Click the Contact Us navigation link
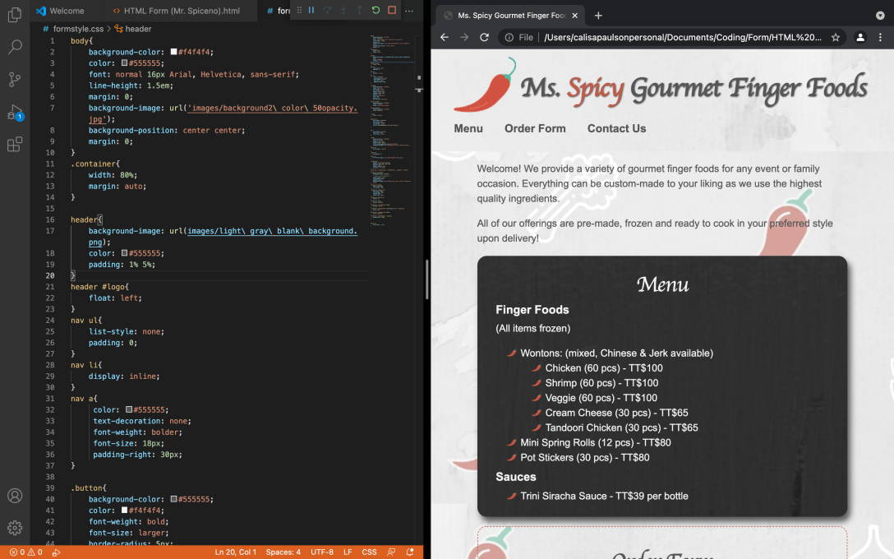Image resolution: width=894 pixels, height=559 pixels. 616,128
